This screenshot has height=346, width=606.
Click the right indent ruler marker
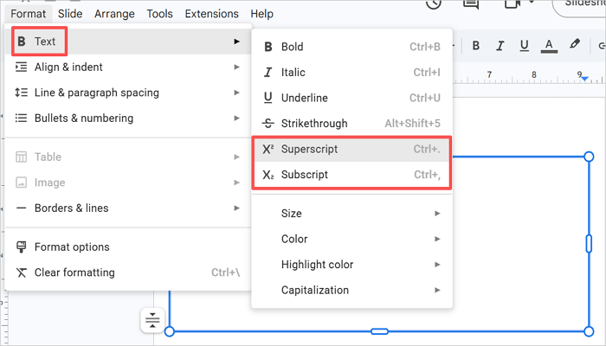[584, 79]
